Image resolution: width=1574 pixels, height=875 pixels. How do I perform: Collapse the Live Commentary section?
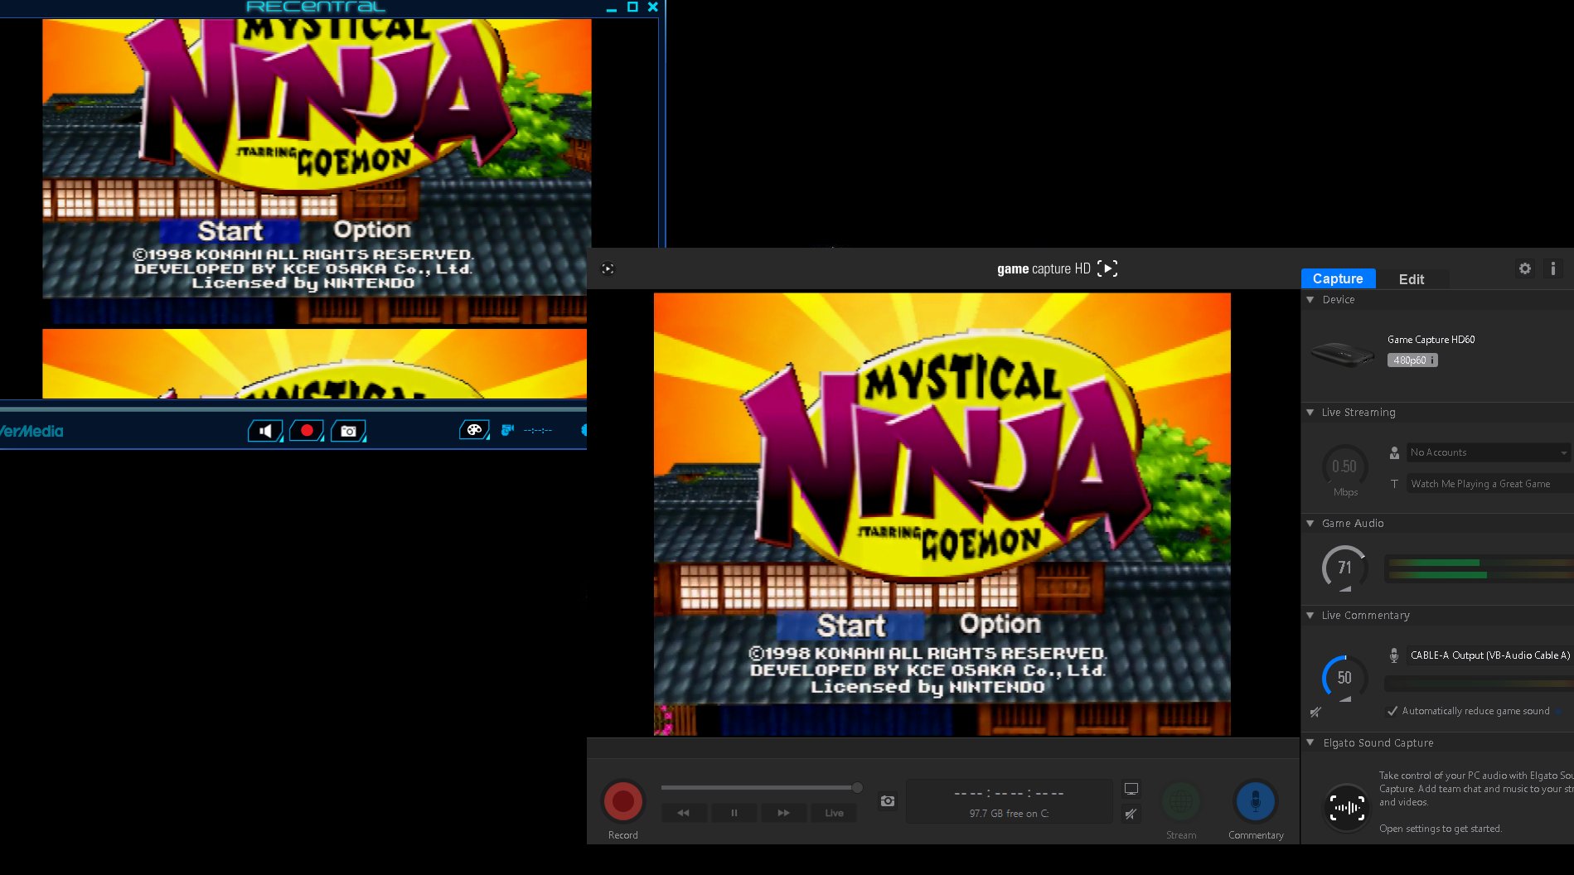[1310, 615]
